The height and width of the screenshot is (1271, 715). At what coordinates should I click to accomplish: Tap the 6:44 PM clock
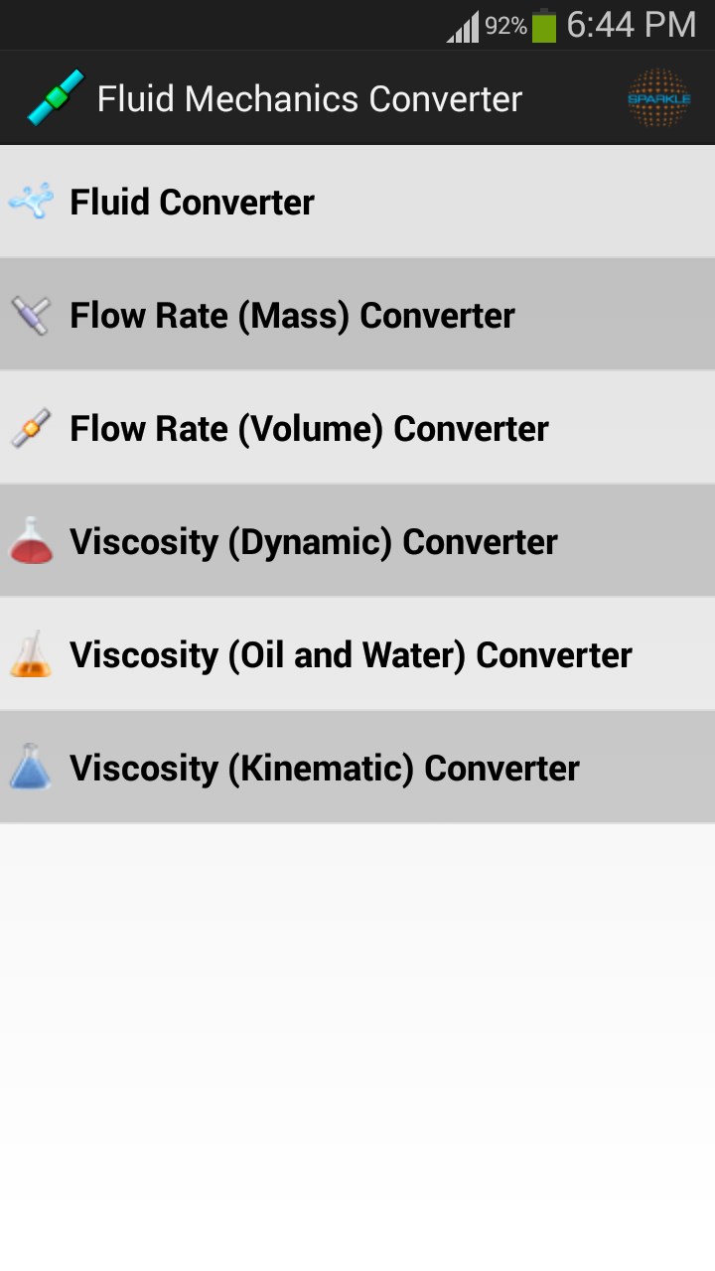[632, 25]
